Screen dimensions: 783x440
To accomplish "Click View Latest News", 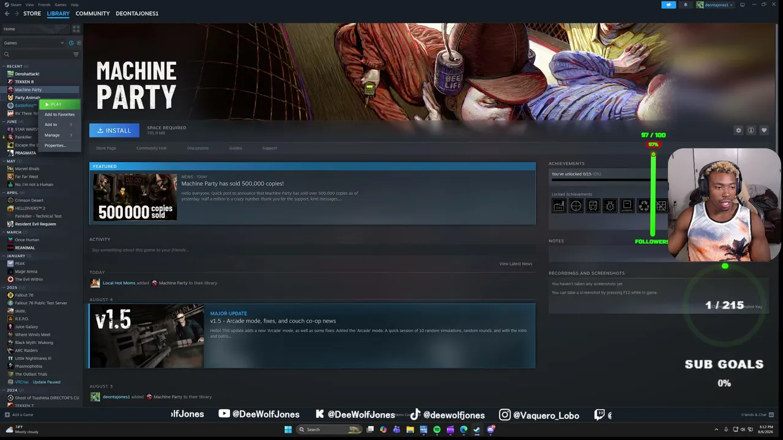I will [516, 264].
